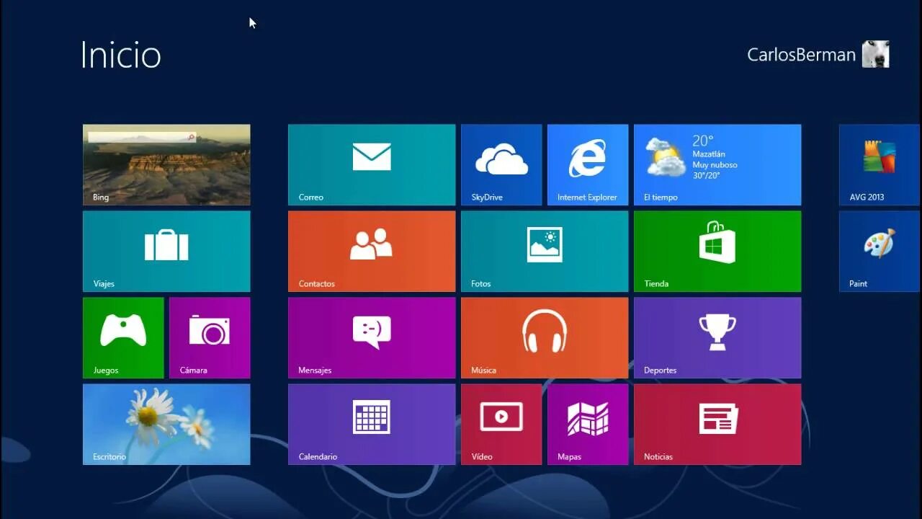
Task: Open the Tienda store tile
Action: [x=717, y=252]
